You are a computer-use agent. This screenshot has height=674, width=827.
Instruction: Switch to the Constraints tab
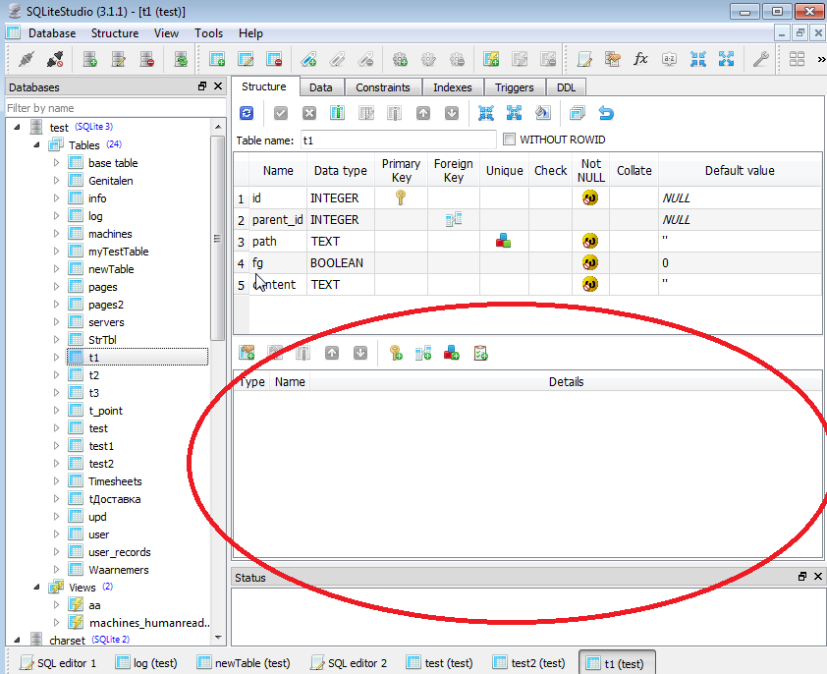[x=383, y=87]
